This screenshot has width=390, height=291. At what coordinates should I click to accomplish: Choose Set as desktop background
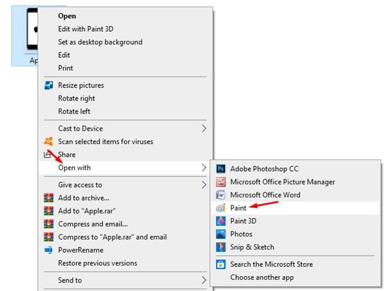(x=100, y=42)
